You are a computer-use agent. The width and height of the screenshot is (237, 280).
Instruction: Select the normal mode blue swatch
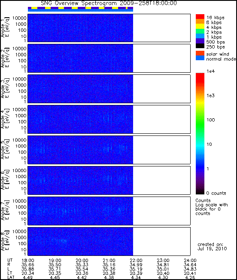pos(200,58)
